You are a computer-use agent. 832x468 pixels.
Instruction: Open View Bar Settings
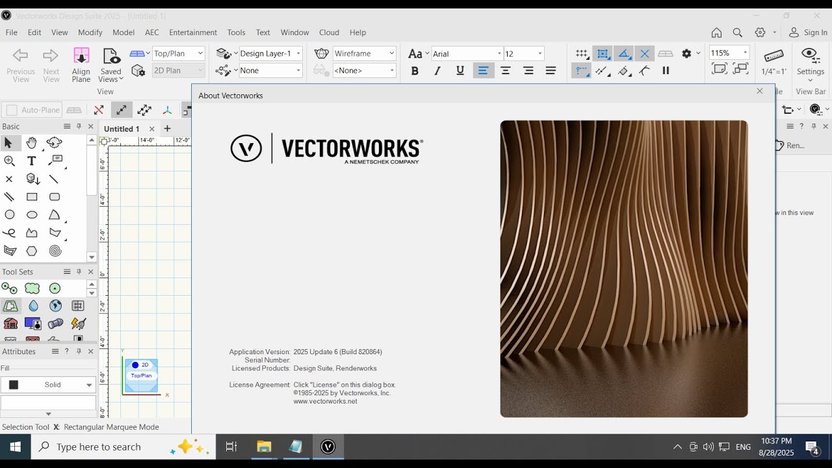810,64
